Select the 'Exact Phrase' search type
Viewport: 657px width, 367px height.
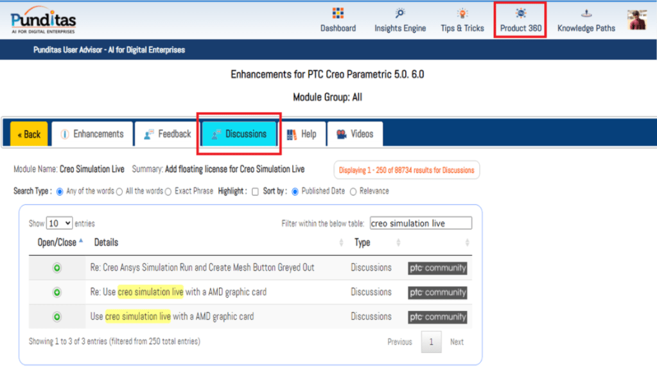pos(168,191)
